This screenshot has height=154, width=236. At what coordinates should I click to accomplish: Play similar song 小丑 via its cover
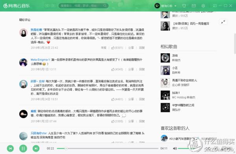[165, 71]
